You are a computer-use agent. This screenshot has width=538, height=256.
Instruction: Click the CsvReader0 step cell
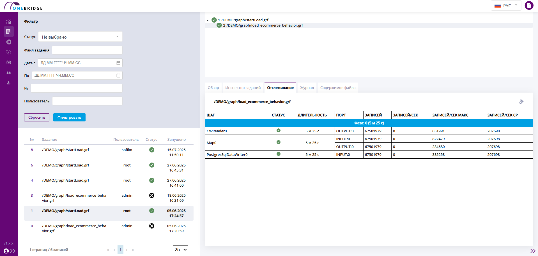(236, 131)
